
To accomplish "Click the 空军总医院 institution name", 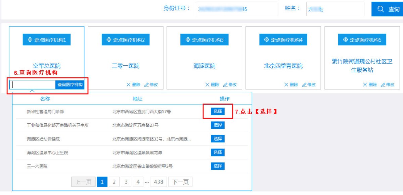I will [x=47, y=66].
